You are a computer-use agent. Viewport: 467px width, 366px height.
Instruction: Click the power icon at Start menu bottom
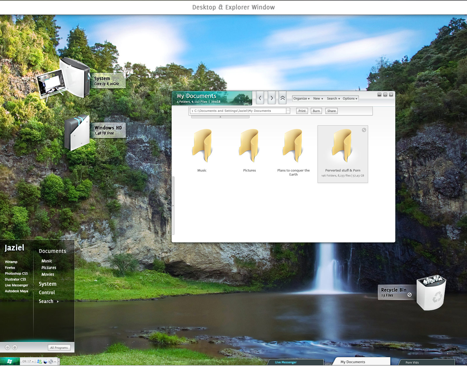[x=7, y=348]
